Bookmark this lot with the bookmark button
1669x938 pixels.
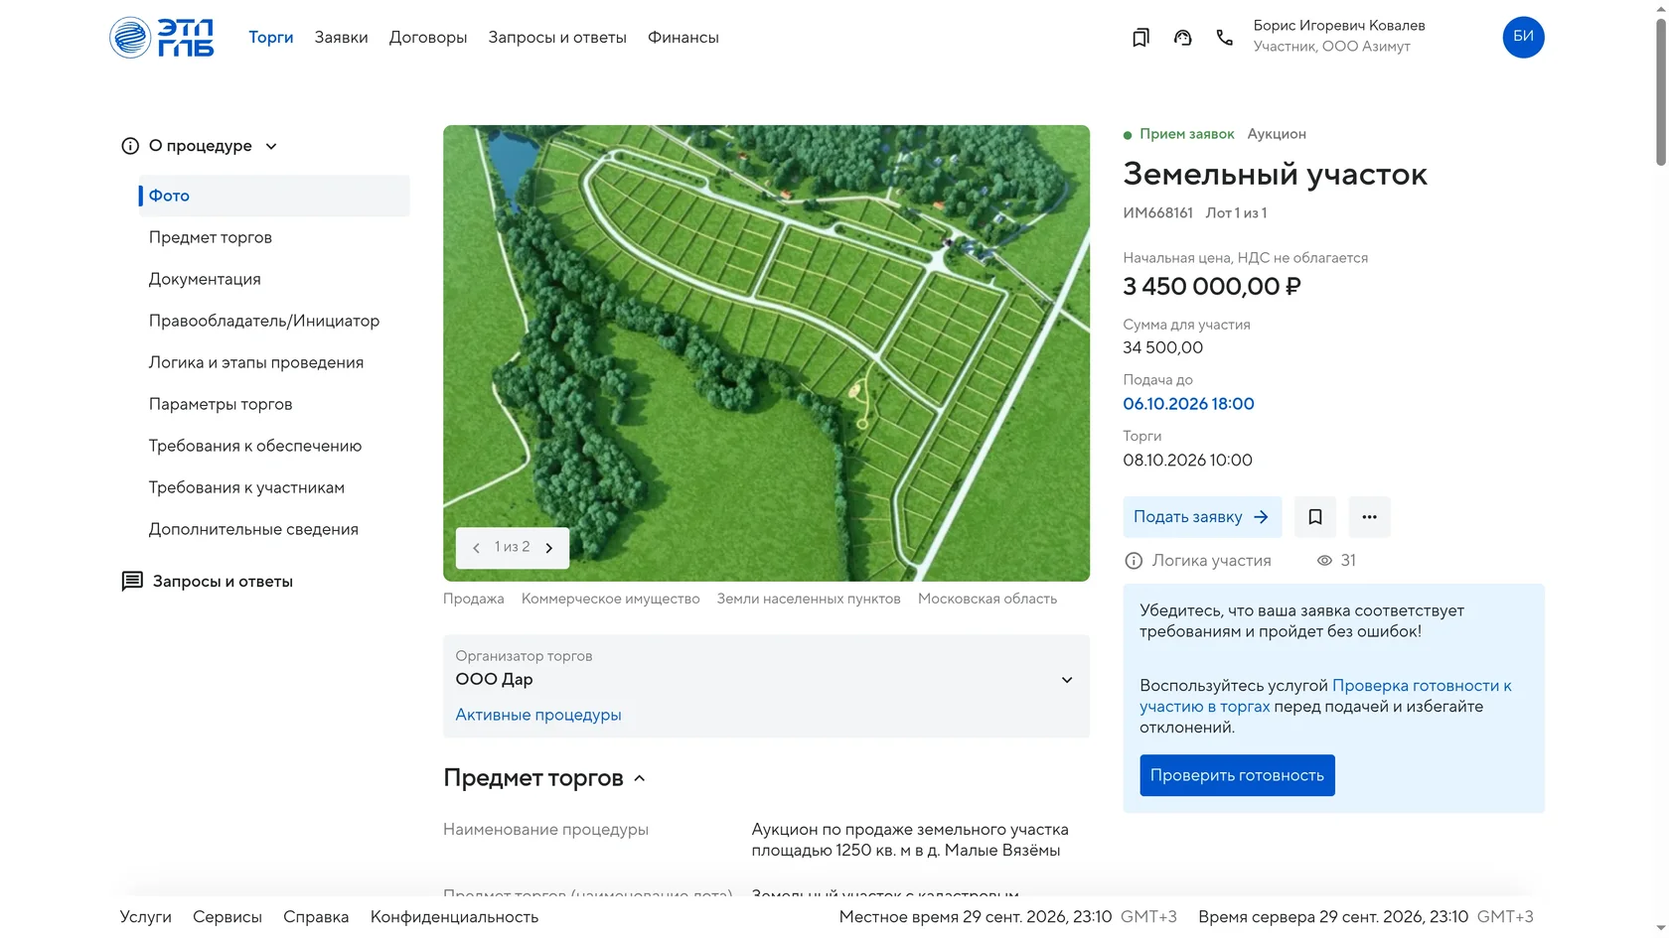coord(1314,517)
